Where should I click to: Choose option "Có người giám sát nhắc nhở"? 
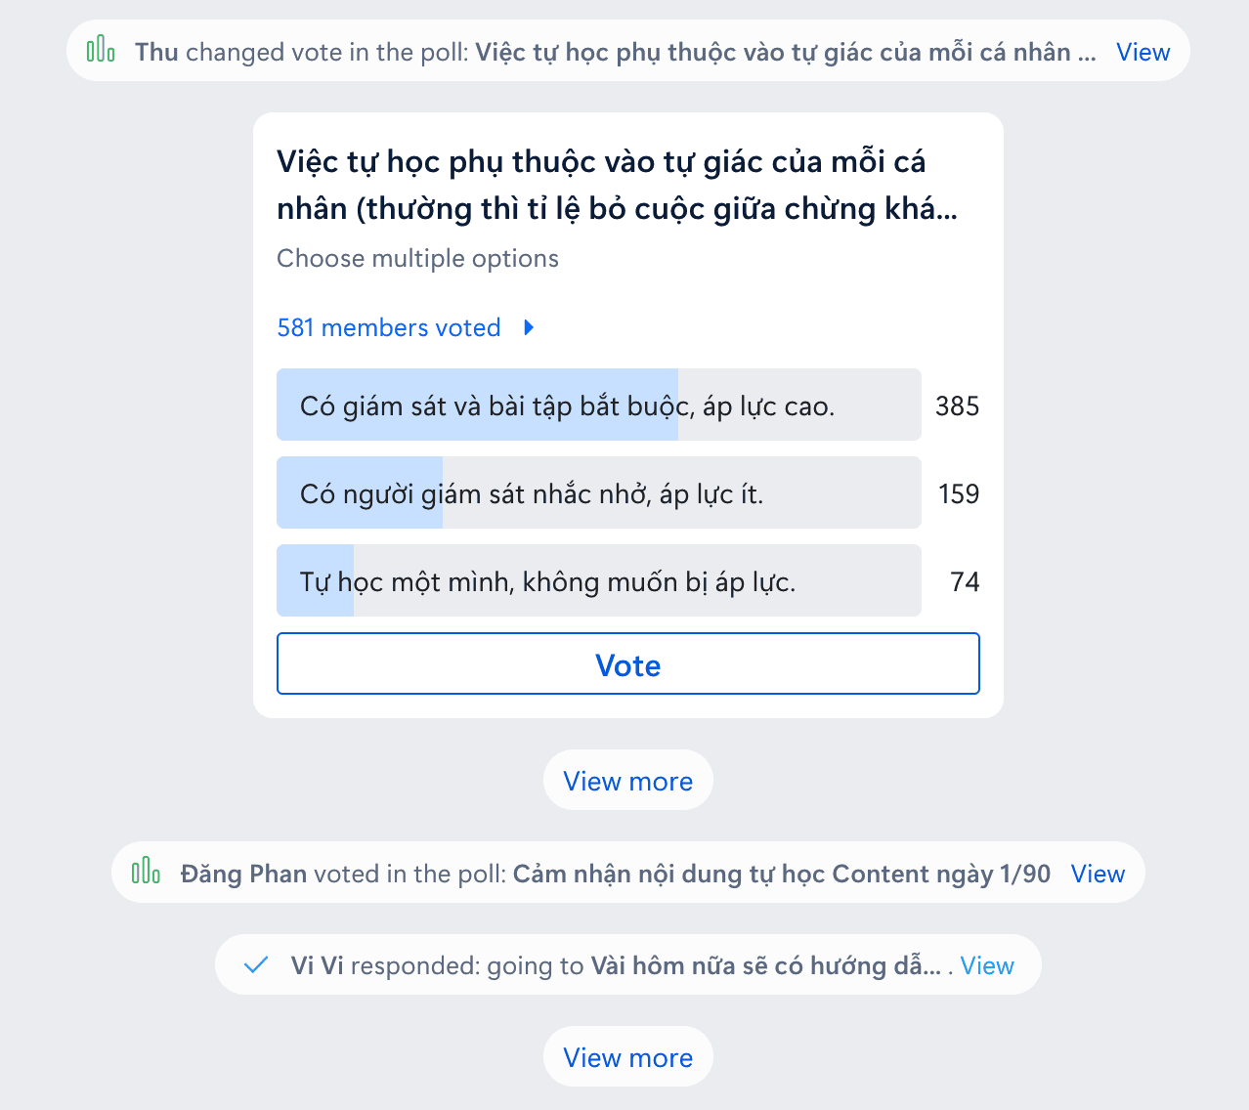point(598,493)
